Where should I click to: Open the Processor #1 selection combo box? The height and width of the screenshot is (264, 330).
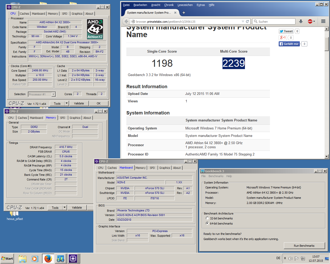point(42,94)
